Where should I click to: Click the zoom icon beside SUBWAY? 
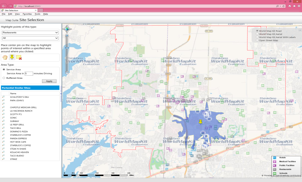3,121
